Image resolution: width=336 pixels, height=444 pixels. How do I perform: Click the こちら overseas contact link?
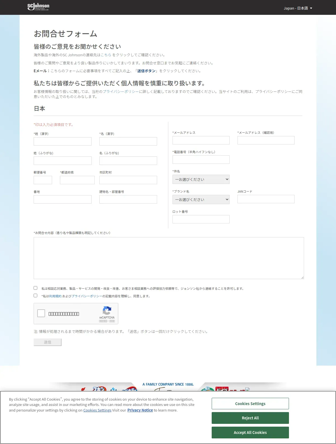tap(106, 55)
